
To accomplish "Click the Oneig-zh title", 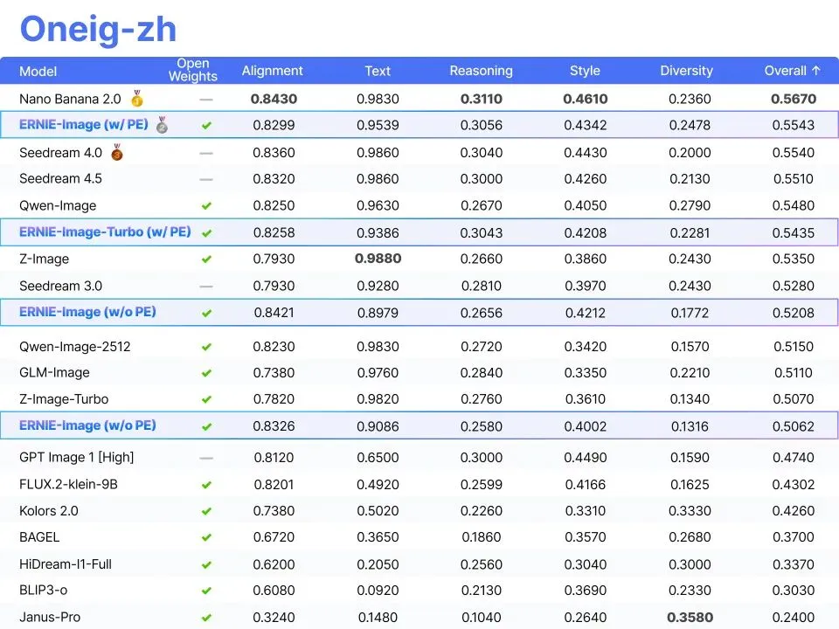I will [x=98, y=29].
